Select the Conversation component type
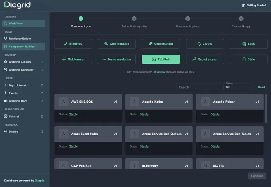This screenshot has width=271, height=187. click(x=161, y=44)
